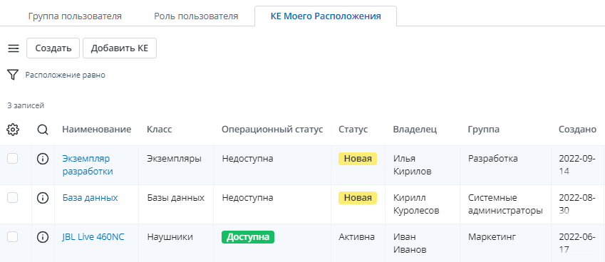Image resolution: width=605 pixels, height=262 pixels.
Task: Click the Добавить КЕ button
Action: click(x=120, y=48)
